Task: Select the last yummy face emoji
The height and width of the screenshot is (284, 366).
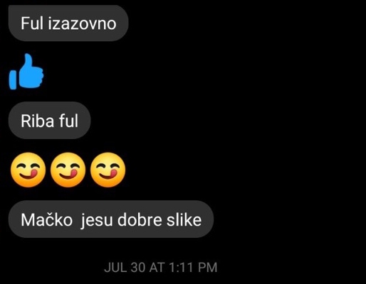Action: 108,170
